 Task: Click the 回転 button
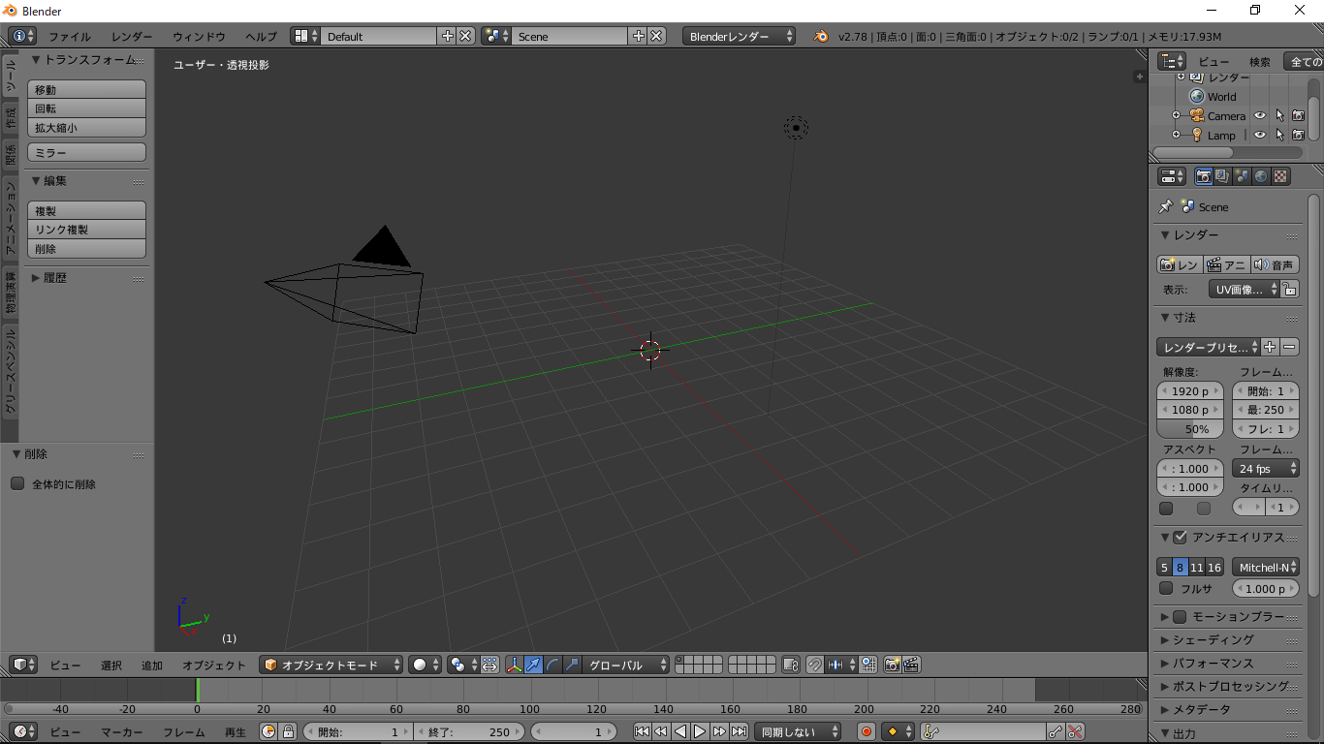point(86,108)
